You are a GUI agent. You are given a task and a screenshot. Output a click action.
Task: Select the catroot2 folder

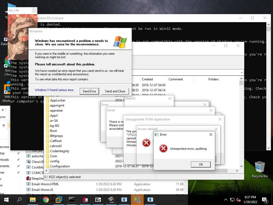click(56, 146)
